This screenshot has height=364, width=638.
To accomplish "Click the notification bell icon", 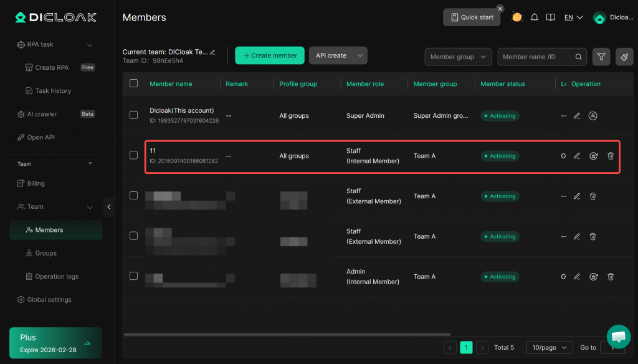I will point(534,17).
